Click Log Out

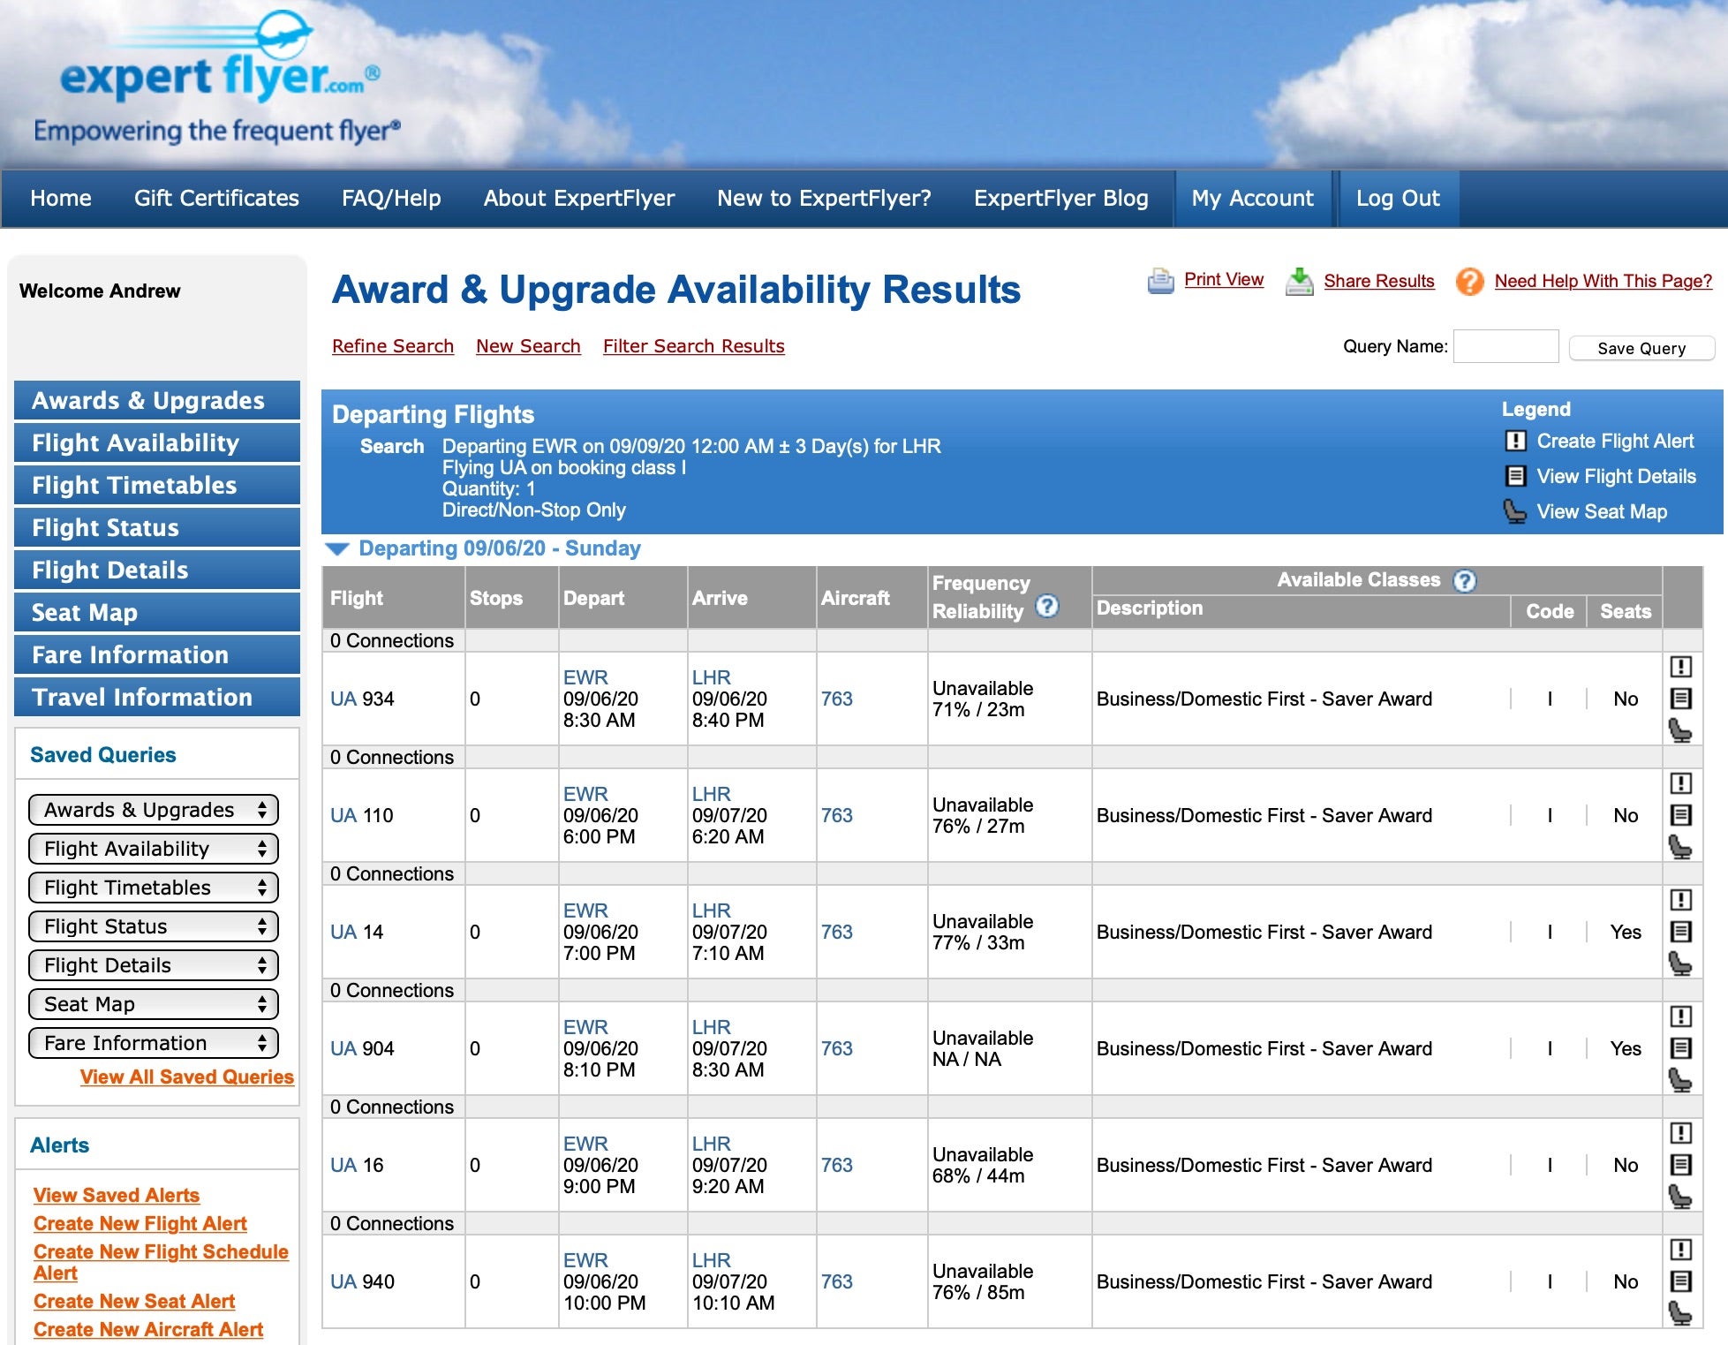pyautogui.click(x=1399, y=198)
